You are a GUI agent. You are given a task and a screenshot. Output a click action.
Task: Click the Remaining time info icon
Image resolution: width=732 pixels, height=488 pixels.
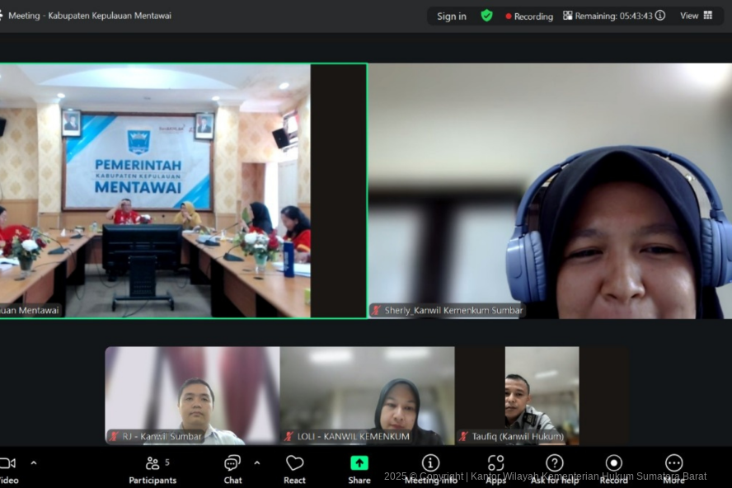[x=660, y=16]
